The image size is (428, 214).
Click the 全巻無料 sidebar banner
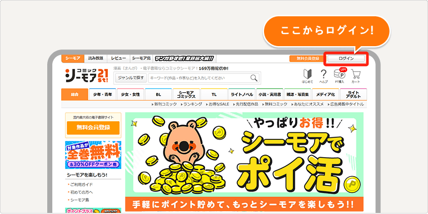[93, 155]
